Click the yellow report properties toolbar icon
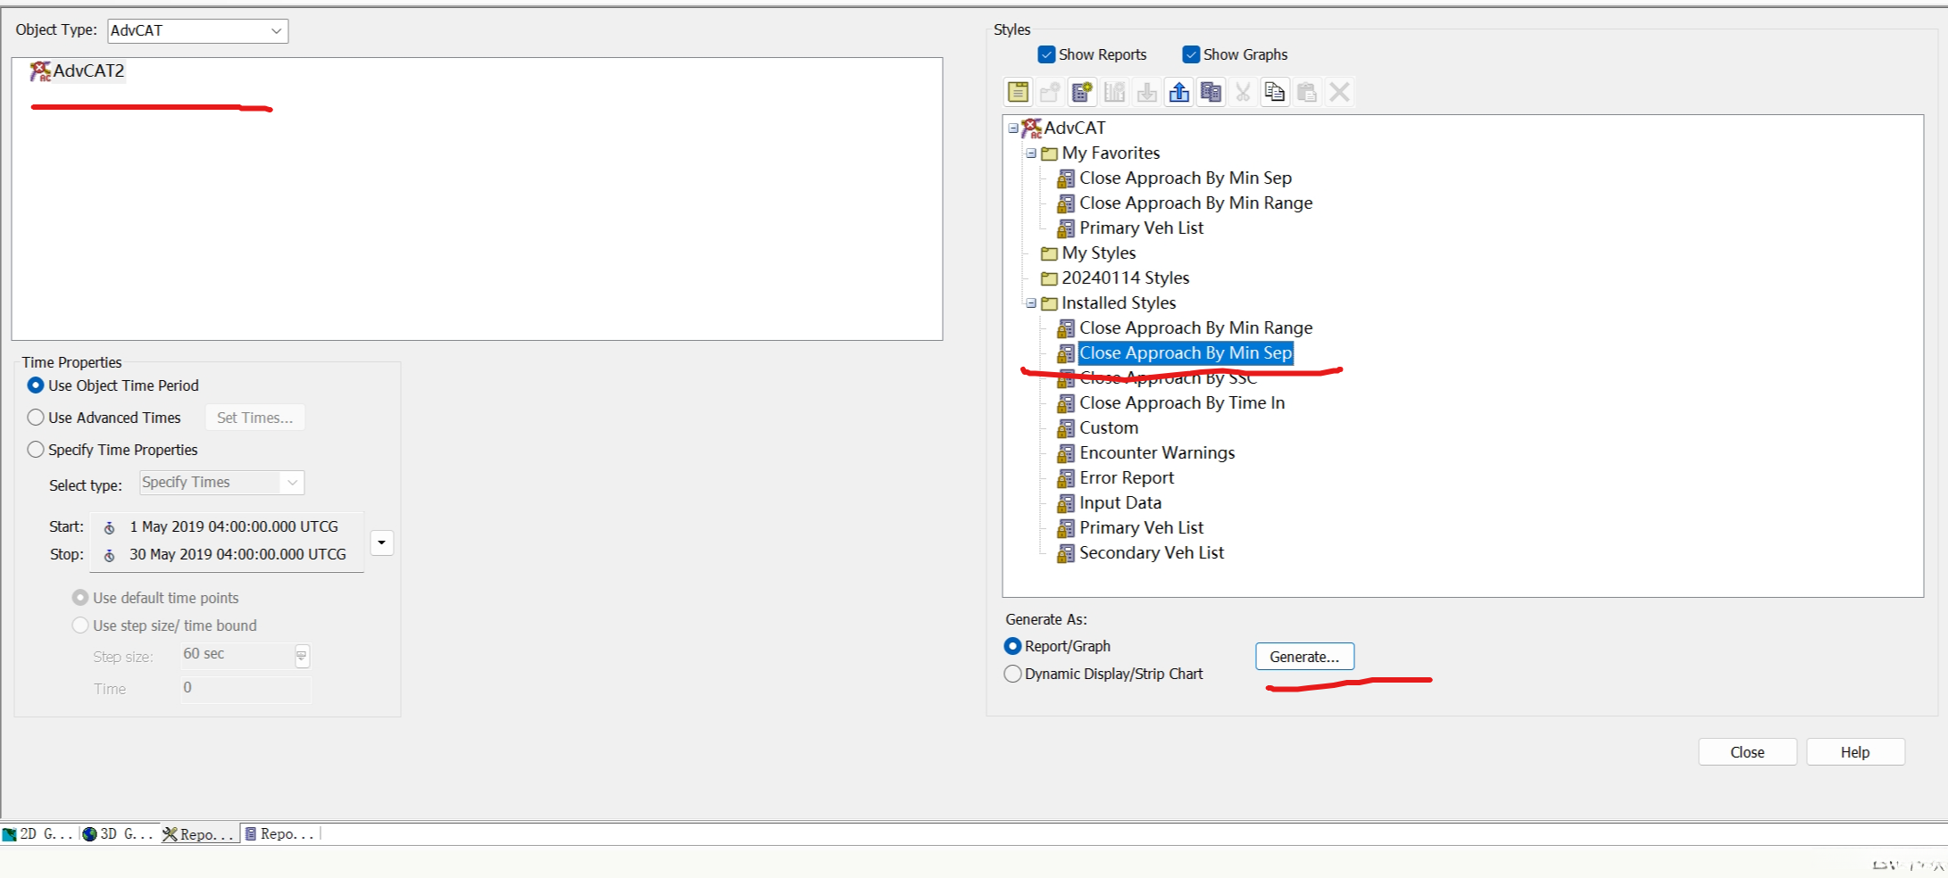 (x=1018, y=92)
